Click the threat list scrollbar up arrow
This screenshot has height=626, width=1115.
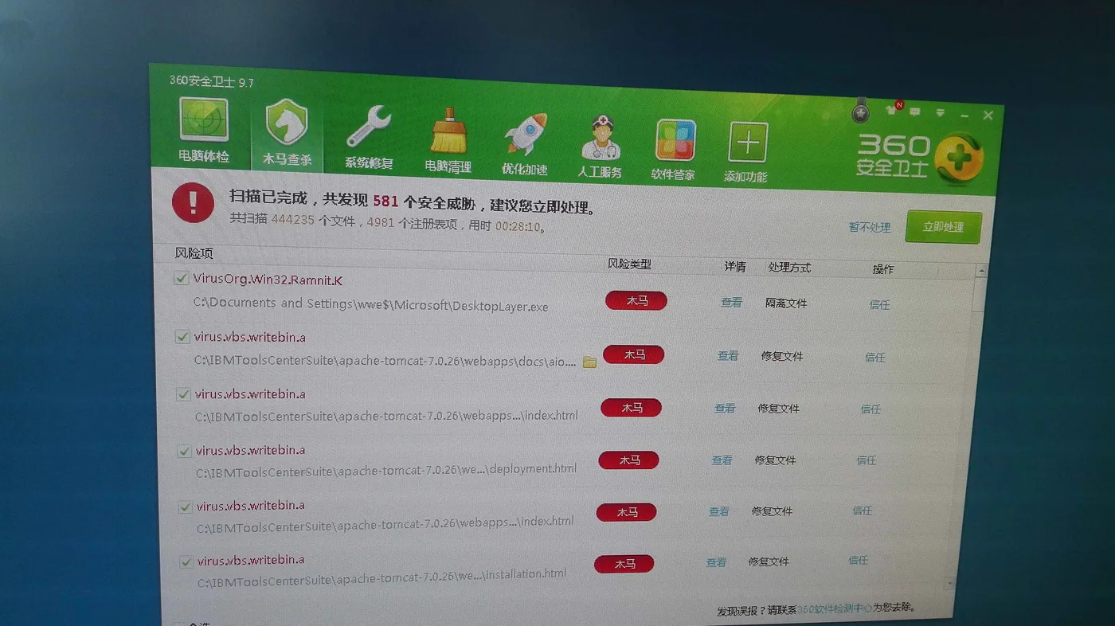[980, 272]
